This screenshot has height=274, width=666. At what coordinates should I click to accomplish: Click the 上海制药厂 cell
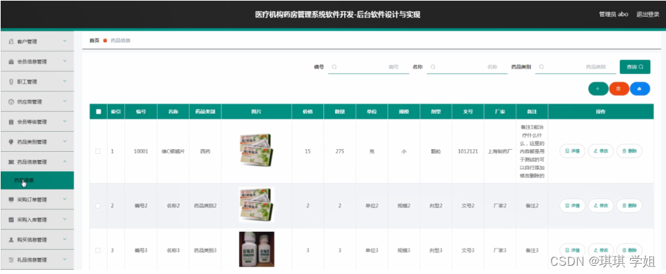[500, 151]
